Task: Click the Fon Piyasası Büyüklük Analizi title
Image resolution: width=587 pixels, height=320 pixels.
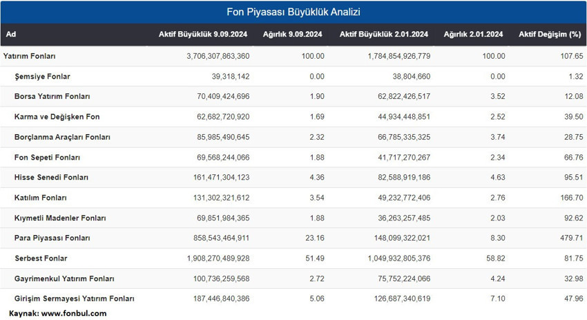Action: pos(293,12)
